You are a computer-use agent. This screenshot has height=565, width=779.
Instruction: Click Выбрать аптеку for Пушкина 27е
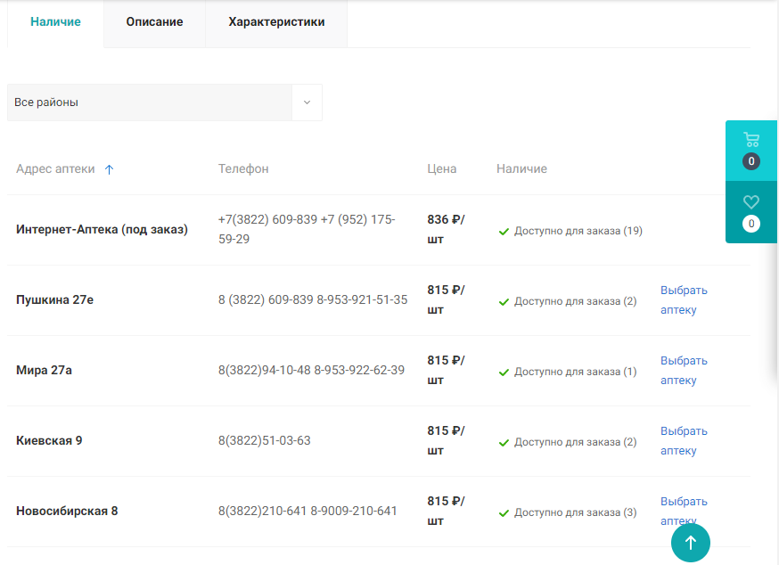tap(683, 300)
